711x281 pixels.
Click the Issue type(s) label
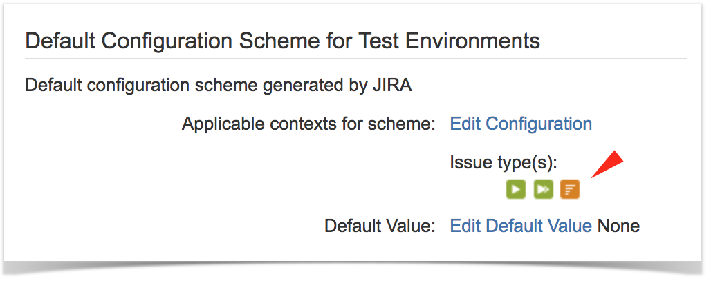(504, 162)
